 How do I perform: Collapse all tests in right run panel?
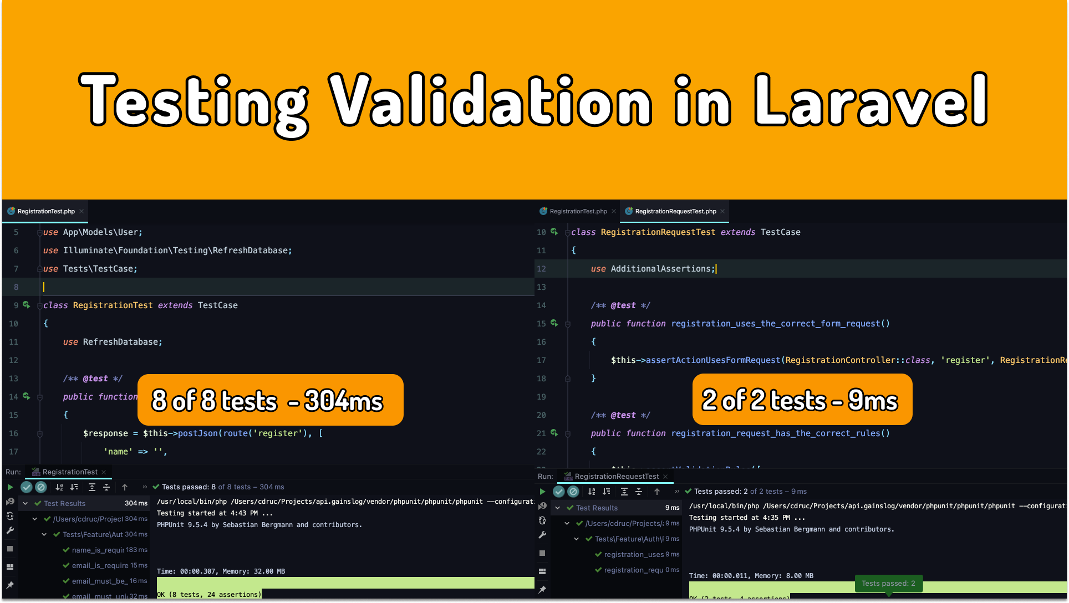pyautogui.click(x=639, y=492)
